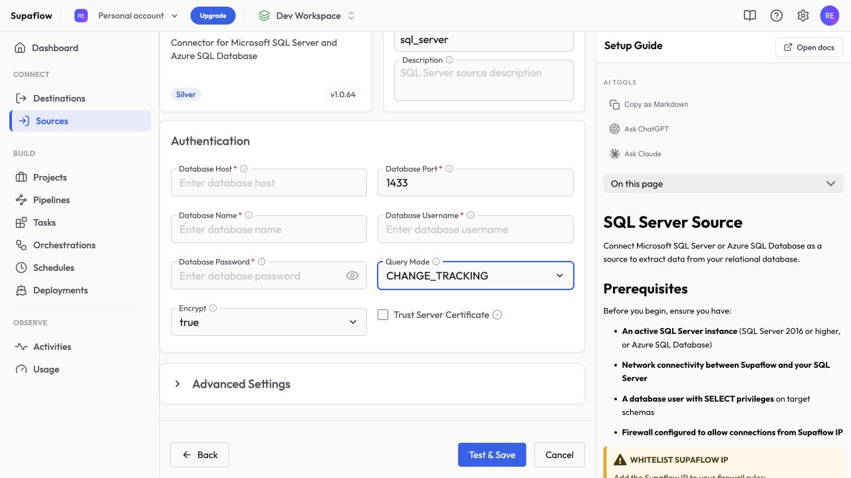Click the RE personal account badge

pyautogui.click(x=81, y=15)
